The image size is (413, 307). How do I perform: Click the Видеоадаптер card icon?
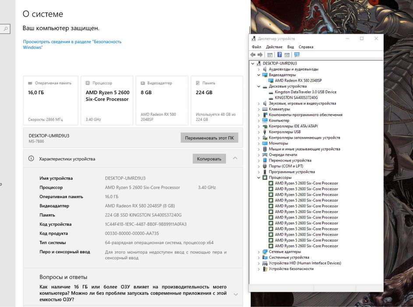(143, 83)
